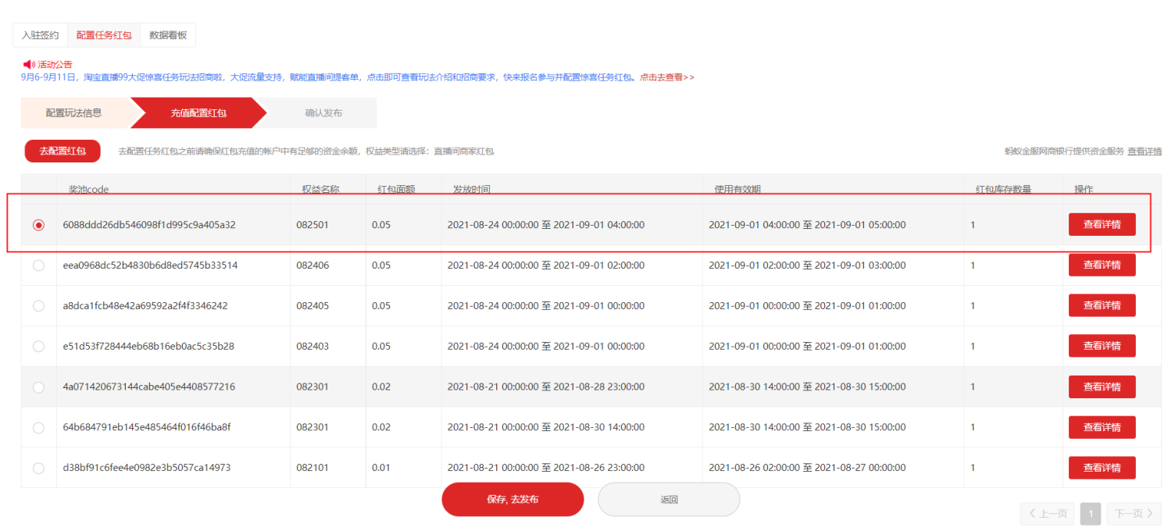1175x531 pixels.
Task: Switch to the 数据看板 tab
Action: point(168,35)
